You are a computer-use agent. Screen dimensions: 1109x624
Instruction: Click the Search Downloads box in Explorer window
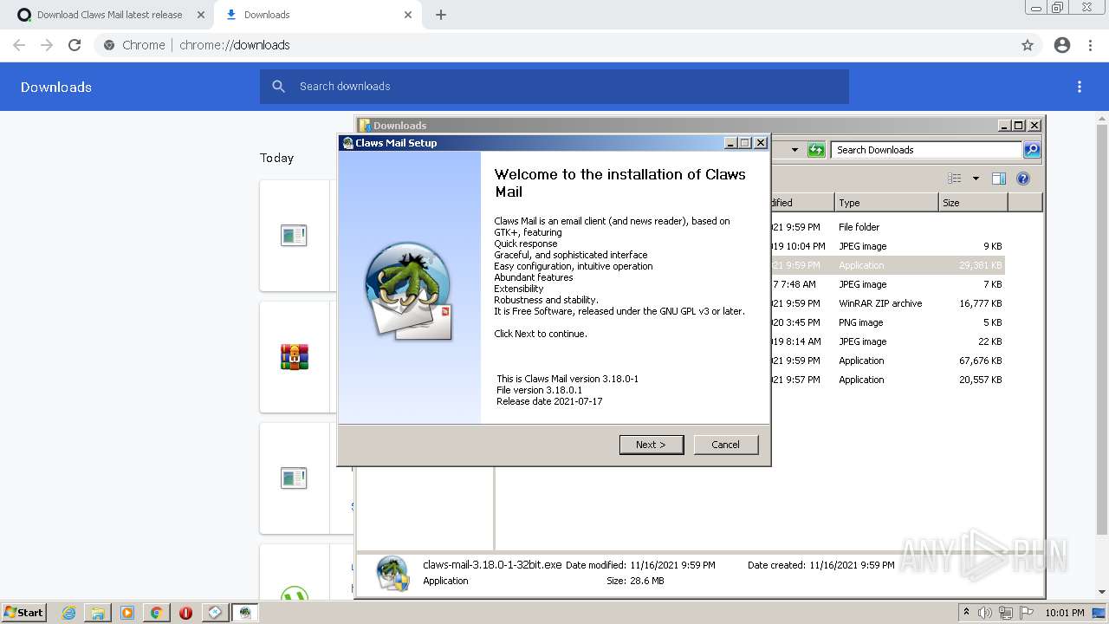(x=926, y=150)
